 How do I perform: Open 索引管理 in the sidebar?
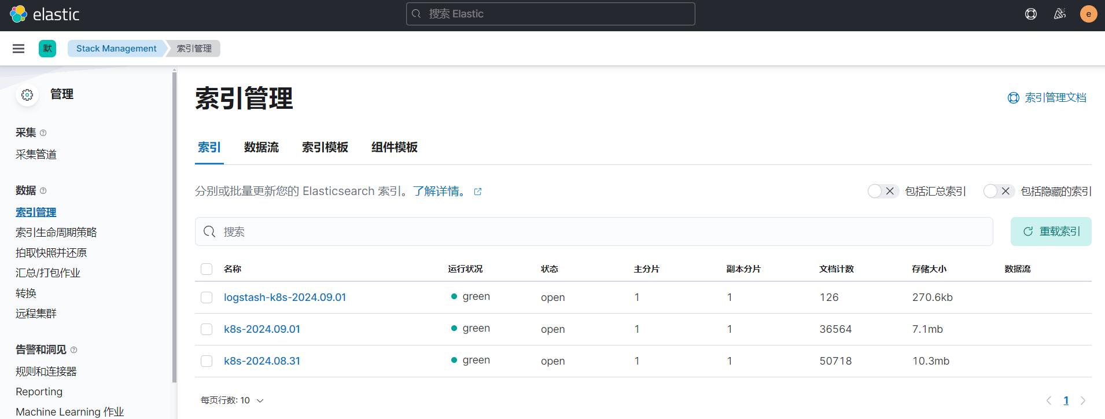[36, 212]
